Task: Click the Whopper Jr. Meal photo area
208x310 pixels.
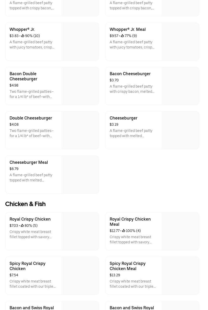Action: point(180,42)
